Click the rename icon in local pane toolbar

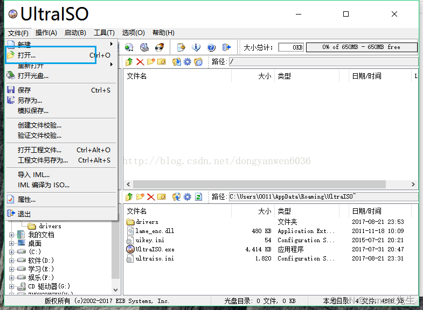click(x=161, y=197)
